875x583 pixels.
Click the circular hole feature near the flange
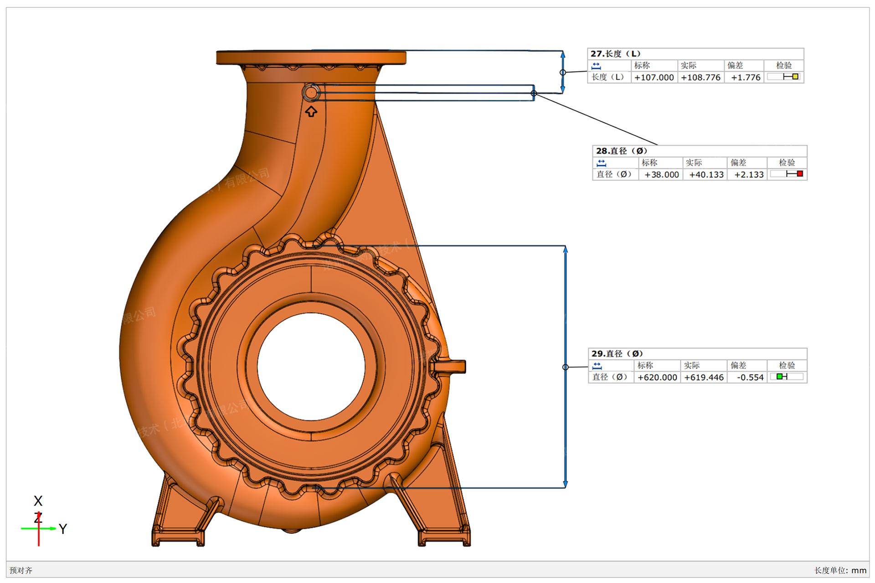point(311,92)
